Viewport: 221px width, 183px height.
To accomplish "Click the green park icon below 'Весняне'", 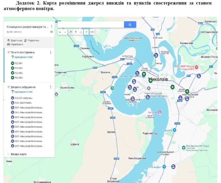I will (112, 88).
